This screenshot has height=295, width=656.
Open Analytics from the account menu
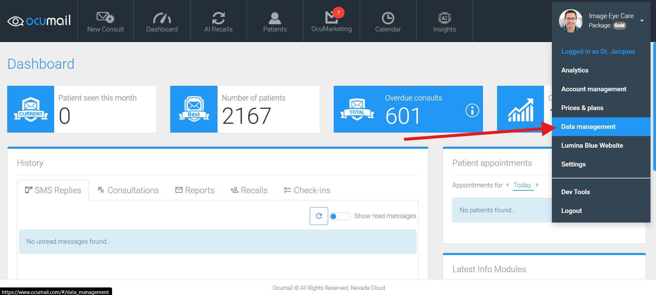[601, 70]
